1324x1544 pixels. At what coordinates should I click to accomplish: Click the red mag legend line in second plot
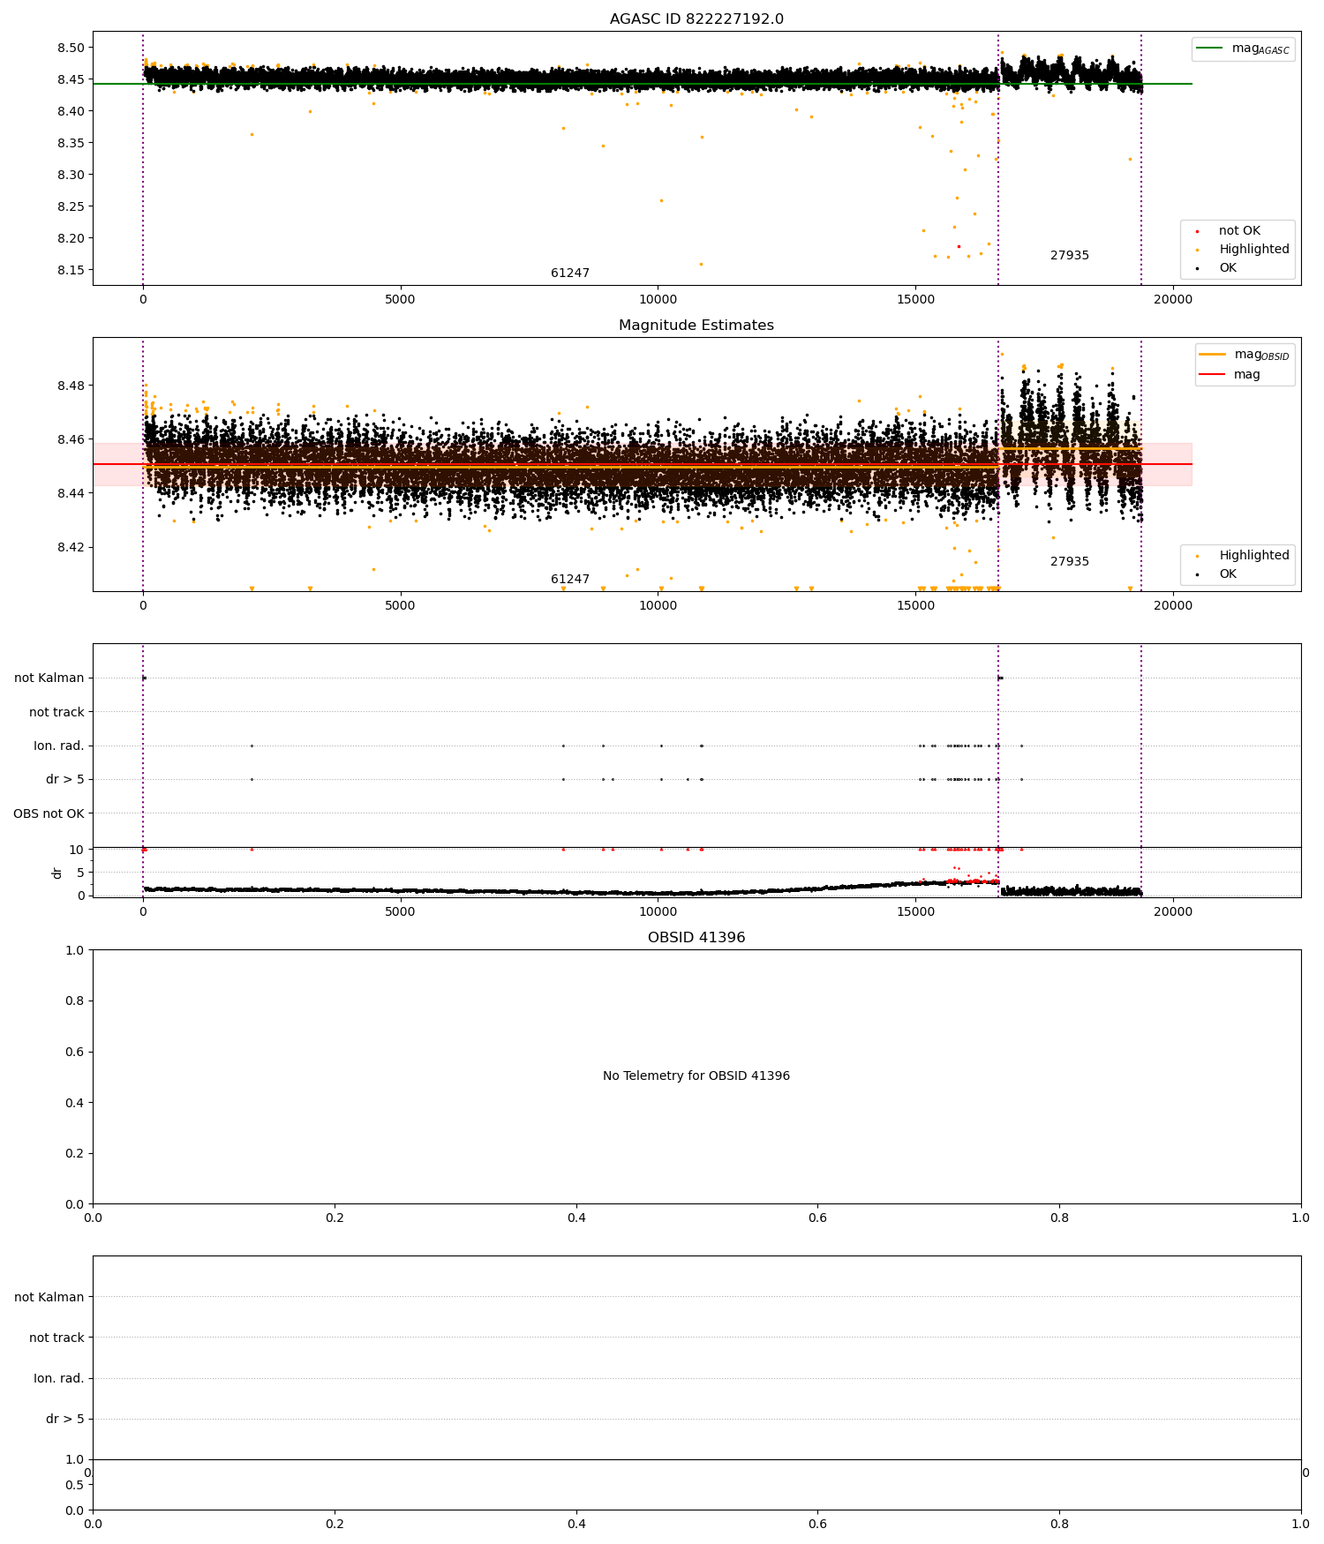pyautogui.click(x=1213, y=374)
